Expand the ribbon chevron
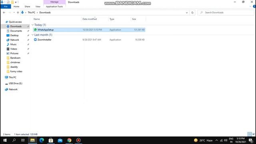The width and height of the screenshot is (256, 144). (x=250, y=6)
